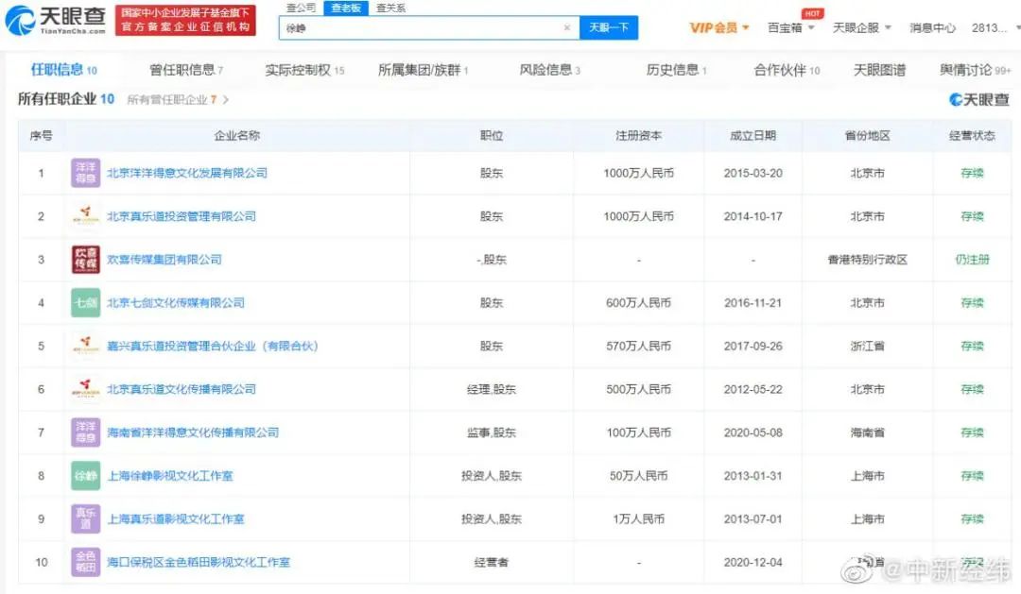
Task: Open the 上海徐峥影视文化工作室 link
Action: (x=170, y=476)
